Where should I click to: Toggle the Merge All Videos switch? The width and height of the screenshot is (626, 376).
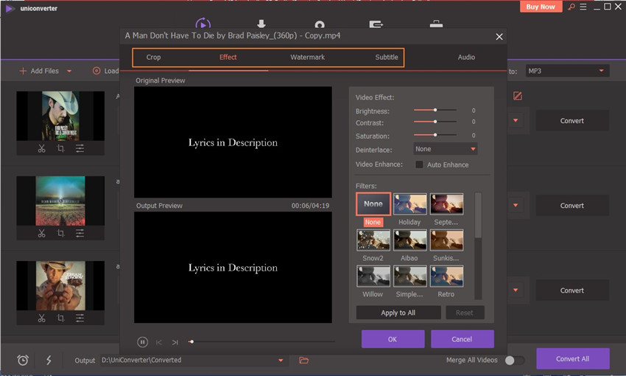coord(514,361)
